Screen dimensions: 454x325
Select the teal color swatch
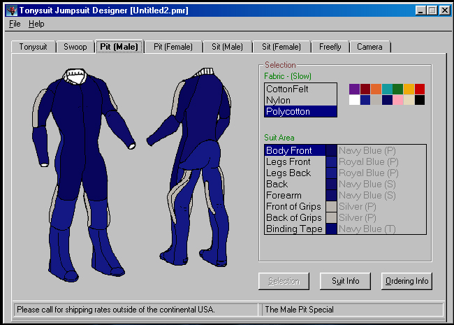(387, 89)
